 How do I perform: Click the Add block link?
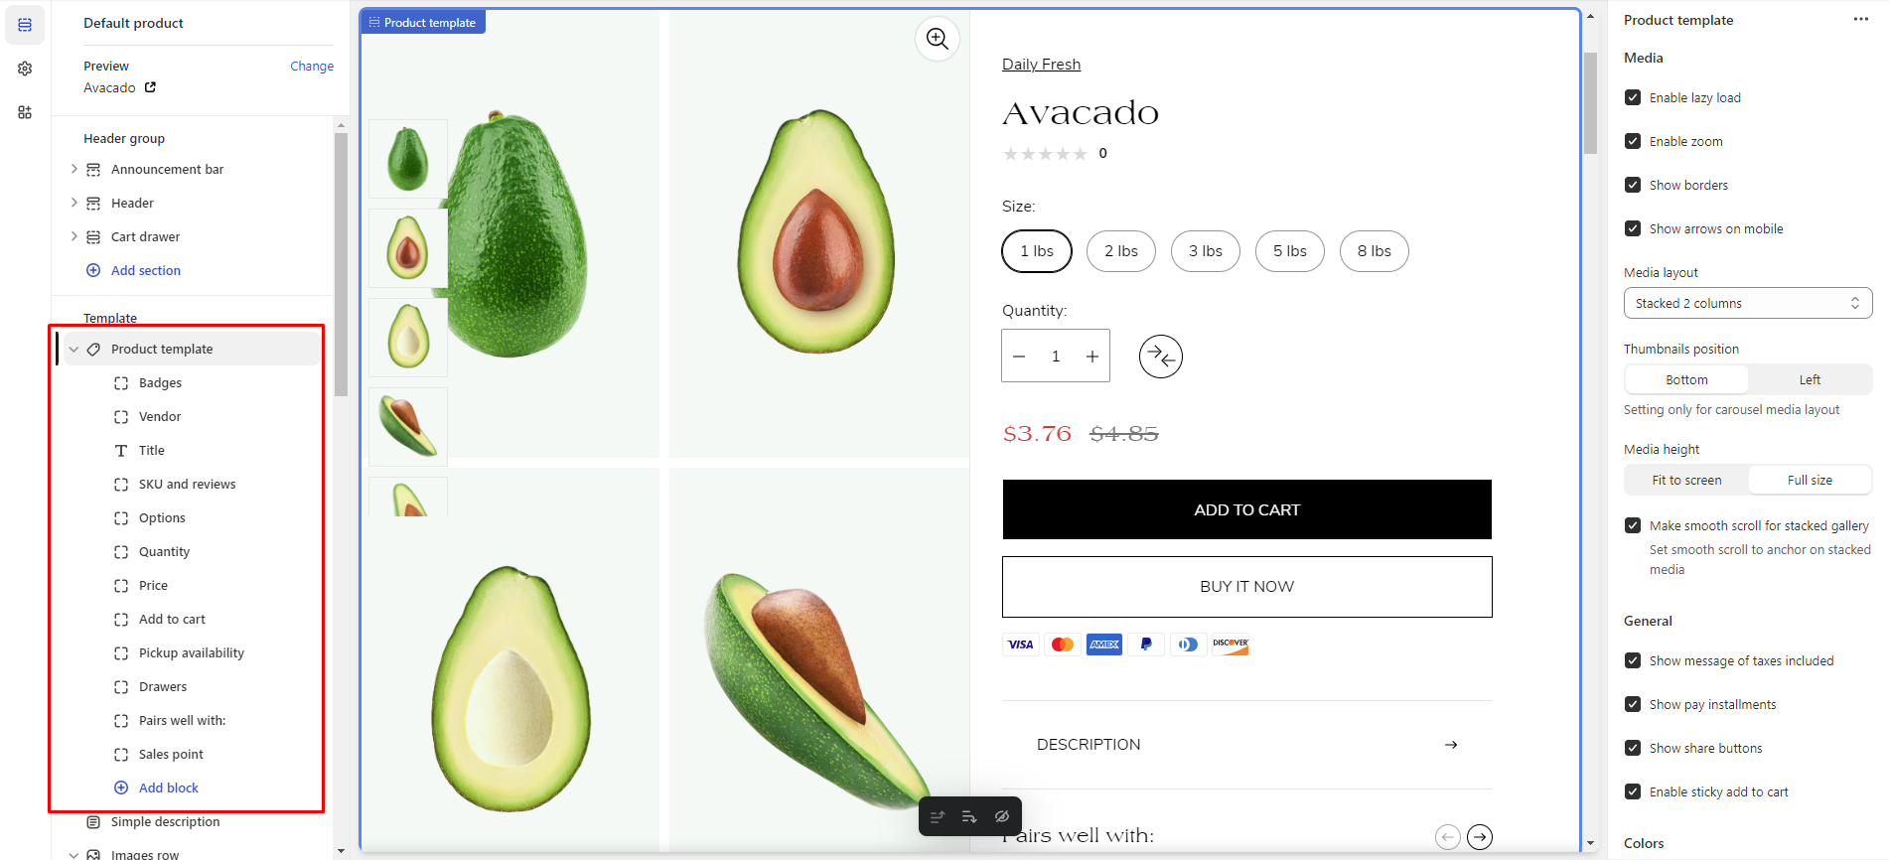168,788
